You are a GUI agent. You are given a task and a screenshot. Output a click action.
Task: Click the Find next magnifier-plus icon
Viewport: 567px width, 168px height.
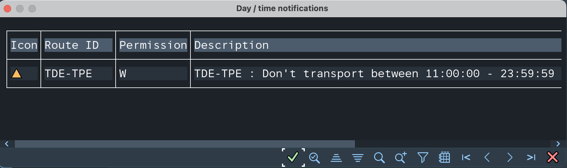(x=401, y=157)
